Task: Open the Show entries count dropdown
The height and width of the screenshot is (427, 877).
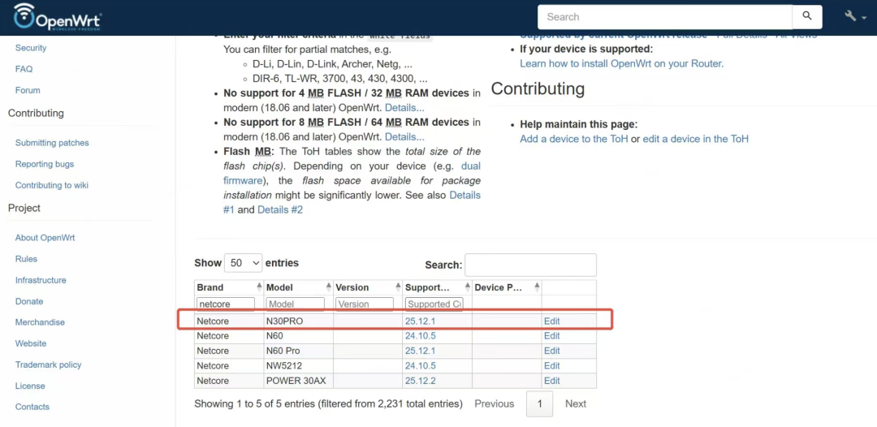Action: tap(243, 263)
